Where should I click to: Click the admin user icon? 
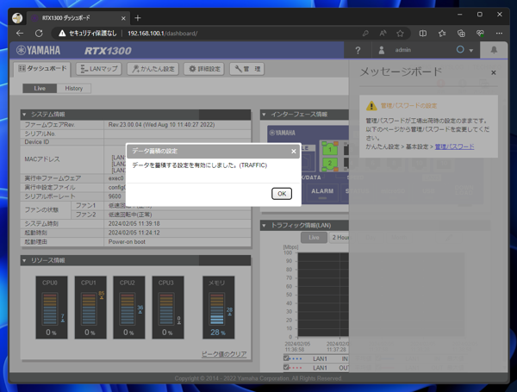pos(383,51)
